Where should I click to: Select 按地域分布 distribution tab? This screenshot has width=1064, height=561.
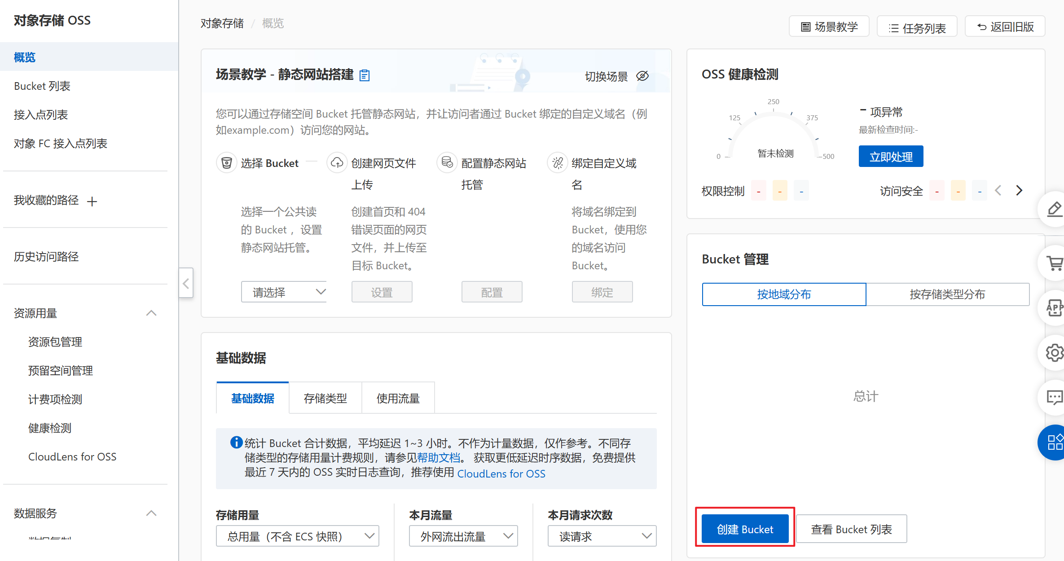[x=784, y=294]
